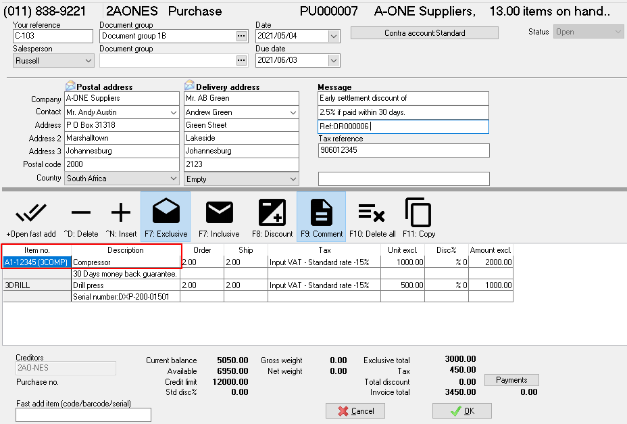Click the Payments button
Viewport: 627px width, 424px height.
coord(511,380)
